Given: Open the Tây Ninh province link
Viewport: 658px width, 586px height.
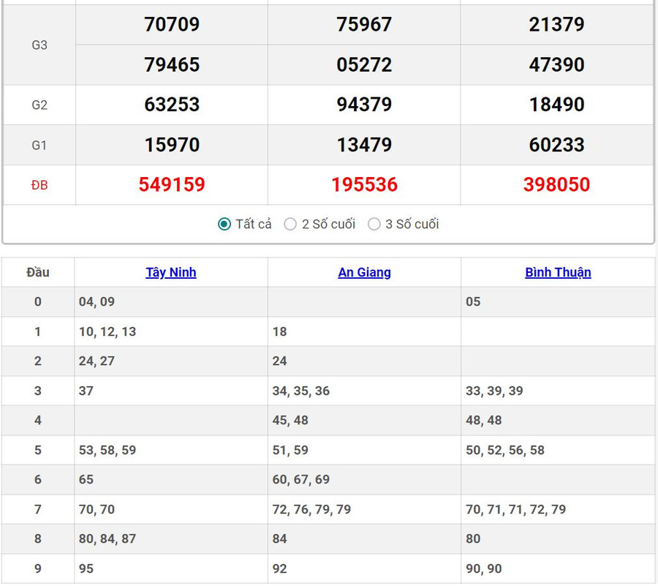Looking at the screenshot, I should click(x=171, y=272).
